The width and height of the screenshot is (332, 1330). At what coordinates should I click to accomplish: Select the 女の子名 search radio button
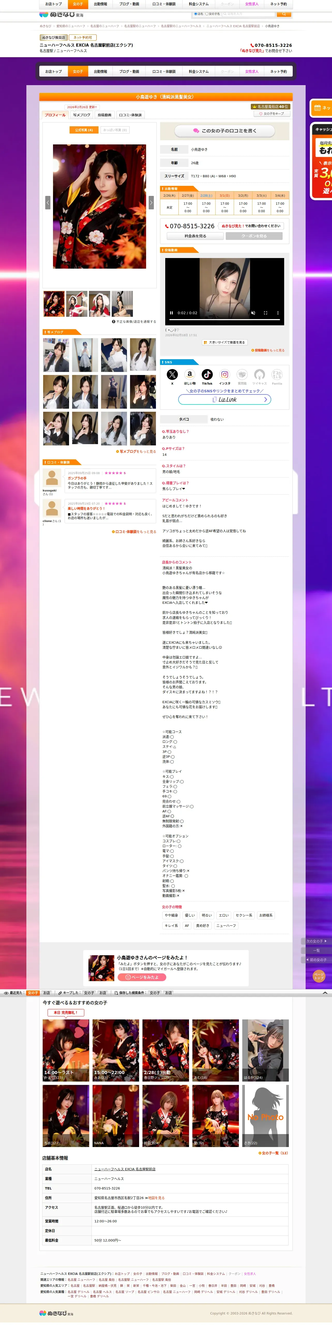tap(207, 14)
